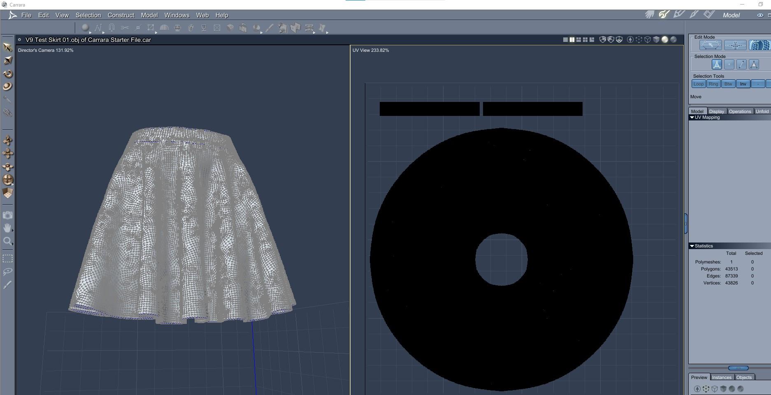Enable flat shaded cube display mode
The width and height of the screenshot is (771, 395).
pos(656,40)
